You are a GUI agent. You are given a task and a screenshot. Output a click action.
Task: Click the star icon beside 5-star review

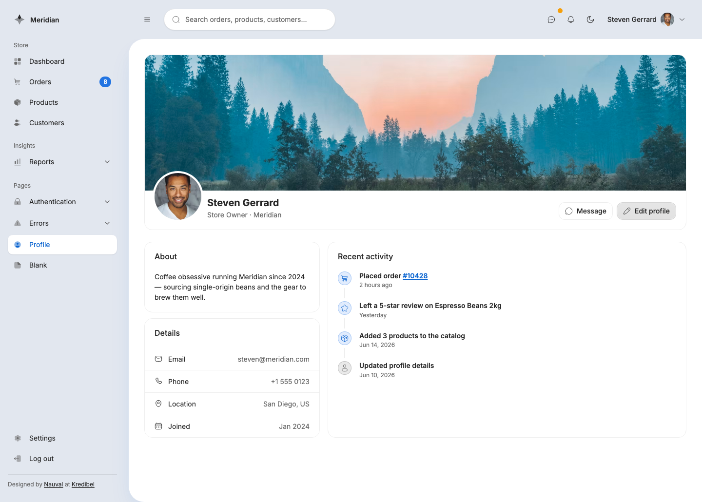(x=345, y=308)
